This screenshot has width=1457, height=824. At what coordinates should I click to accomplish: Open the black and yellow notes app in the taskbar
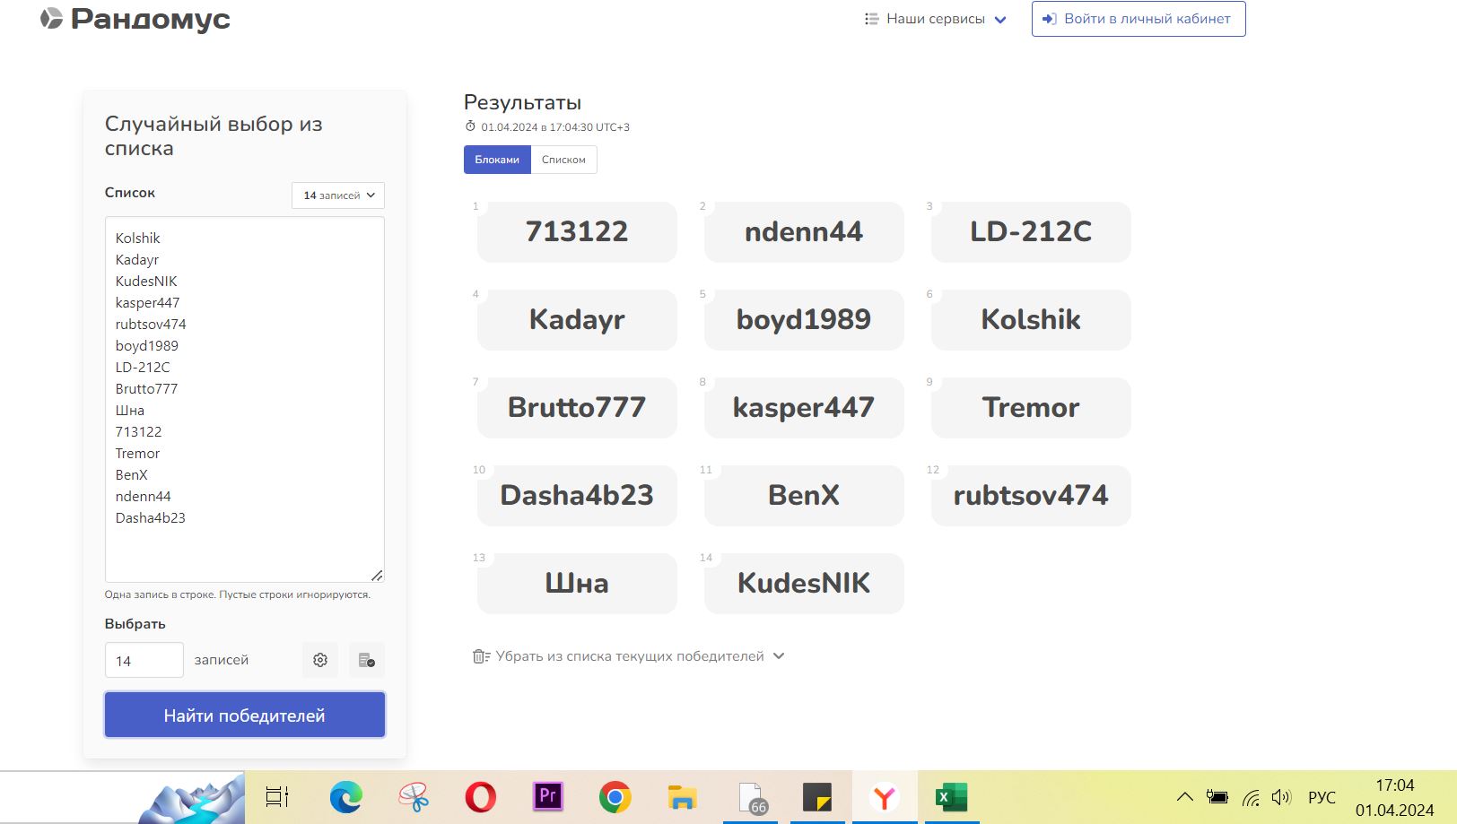[x=817, y=796]
